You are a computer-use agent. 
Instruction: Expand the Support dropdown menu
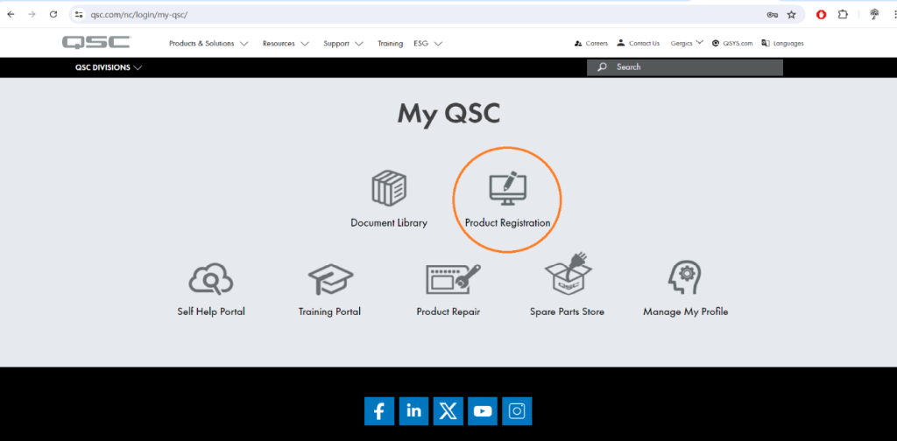[343, 44]
